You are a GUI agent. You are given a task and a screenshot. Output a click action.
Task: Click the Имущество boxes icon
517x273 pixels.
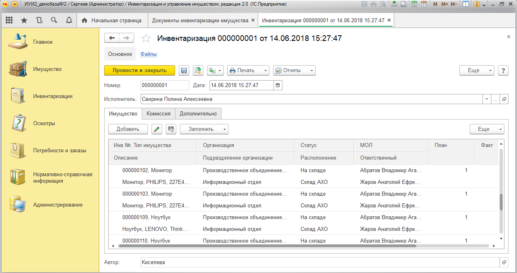pos(18,69)
